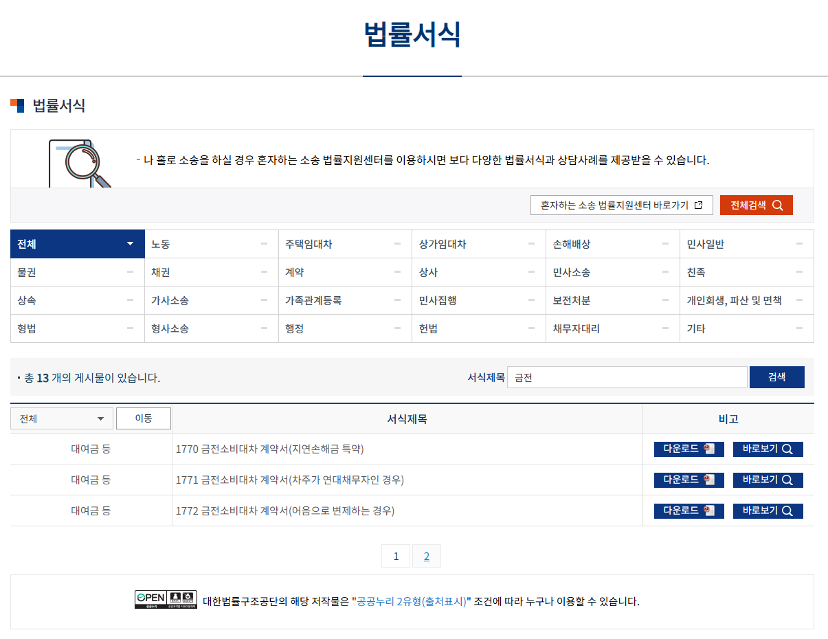This screenshot has width=828, height=639.
Task: Select the 형사소송 category
Action: 211,328
